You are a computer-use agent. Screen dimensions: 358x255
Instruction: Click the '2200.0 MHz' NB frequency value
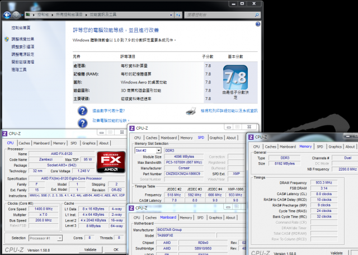pos(345,169)
